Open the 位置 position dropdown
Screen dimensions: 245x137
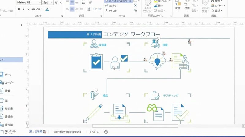click(187, 6)
